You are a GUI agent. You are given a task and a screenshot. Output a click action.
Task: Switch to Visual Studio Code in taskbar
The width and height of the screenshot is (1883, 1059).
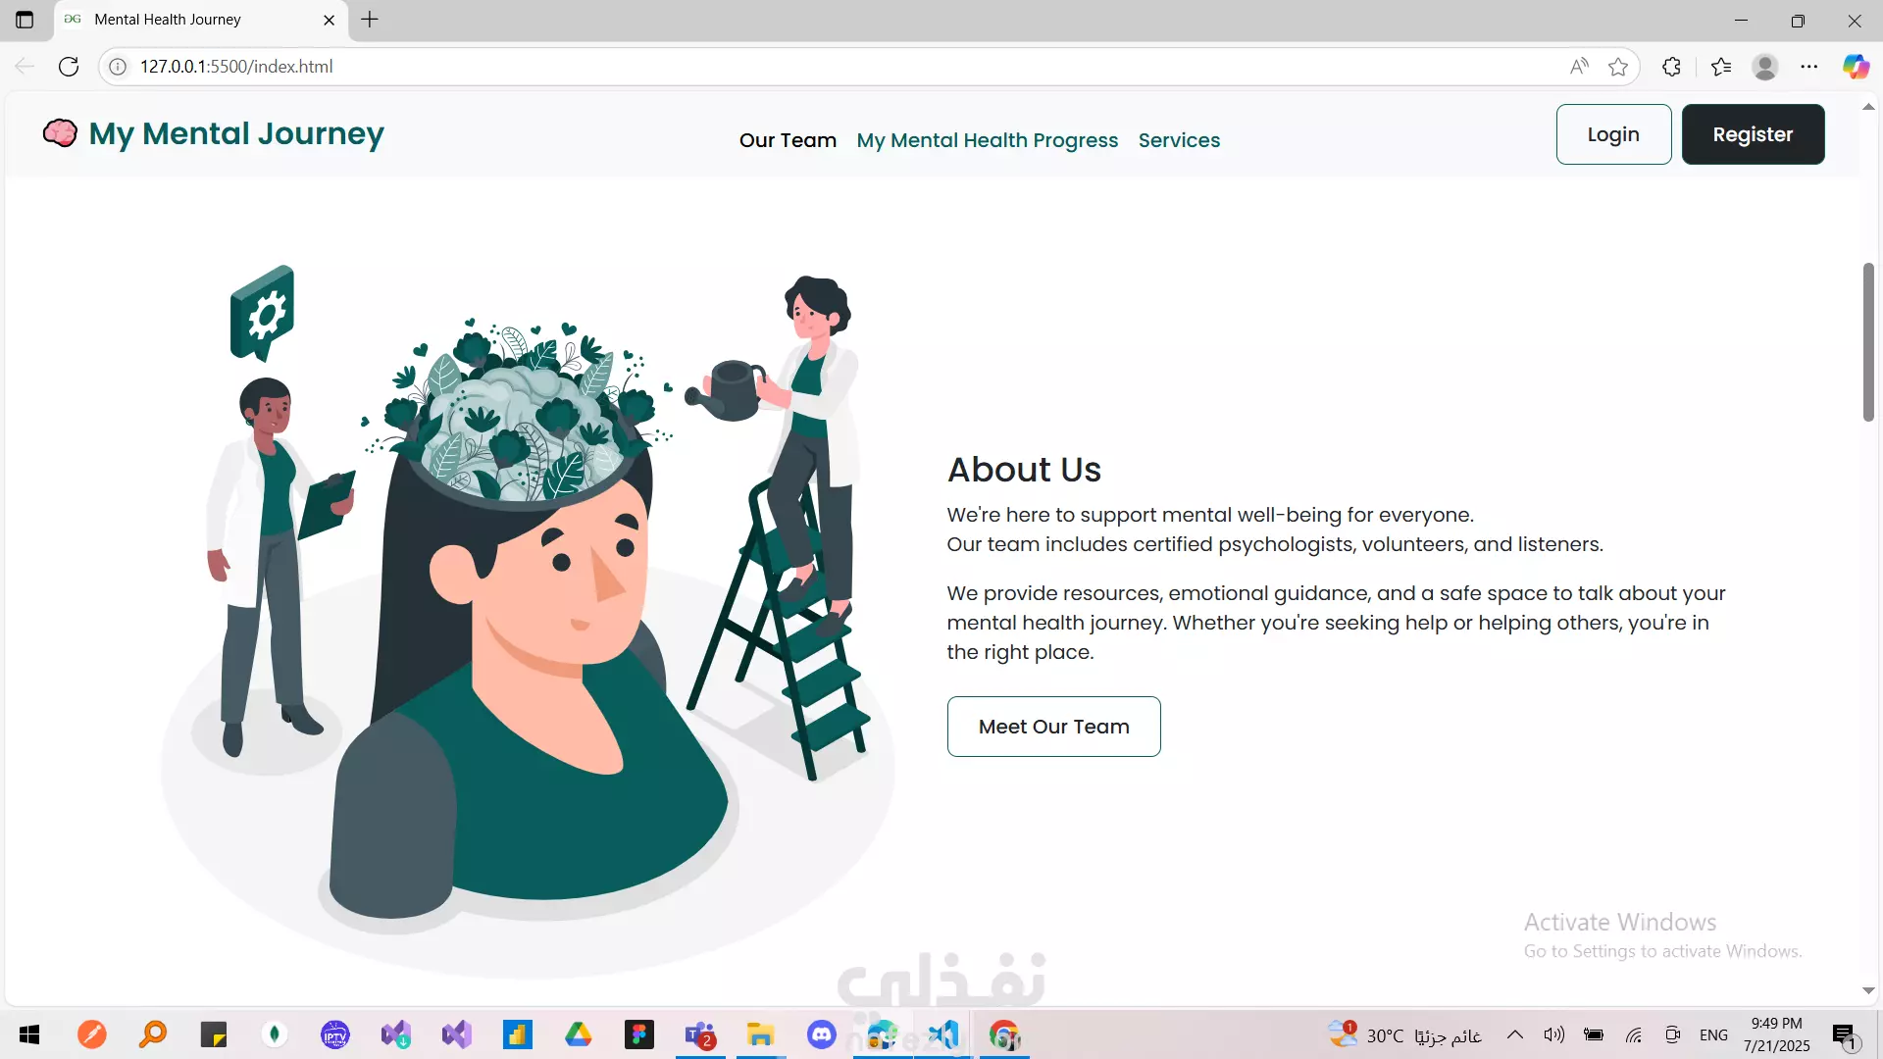943,1034
